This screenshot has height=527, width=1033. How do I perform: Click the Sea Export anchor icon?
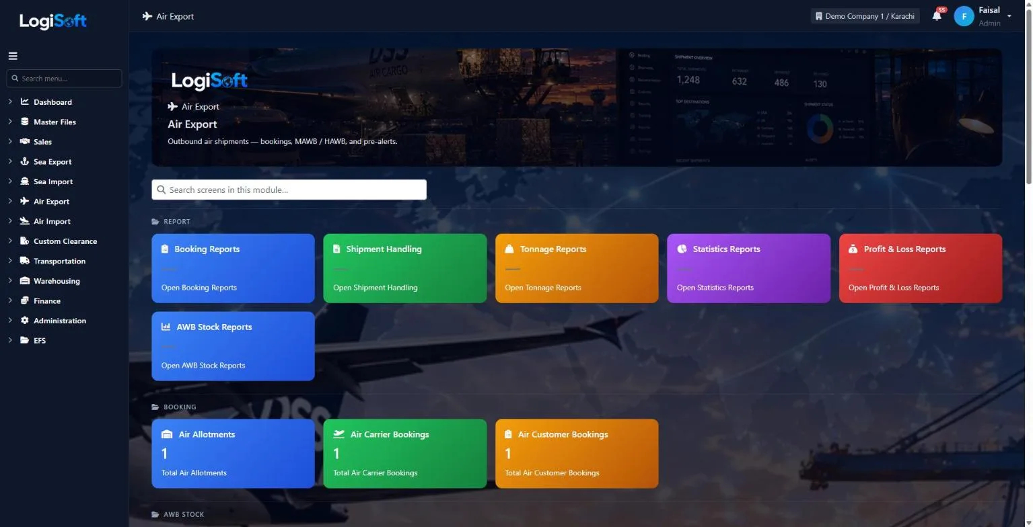(x=25, y=161)
